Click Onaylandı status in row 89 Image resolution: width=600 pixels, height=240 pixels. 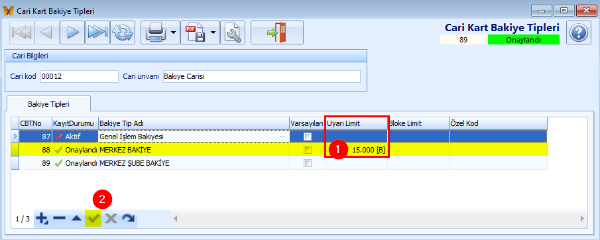pos(75,163)
